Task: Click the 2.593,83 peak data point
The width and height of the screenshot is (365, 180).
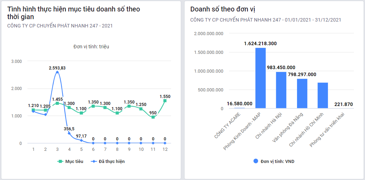Action: [57, 72]
